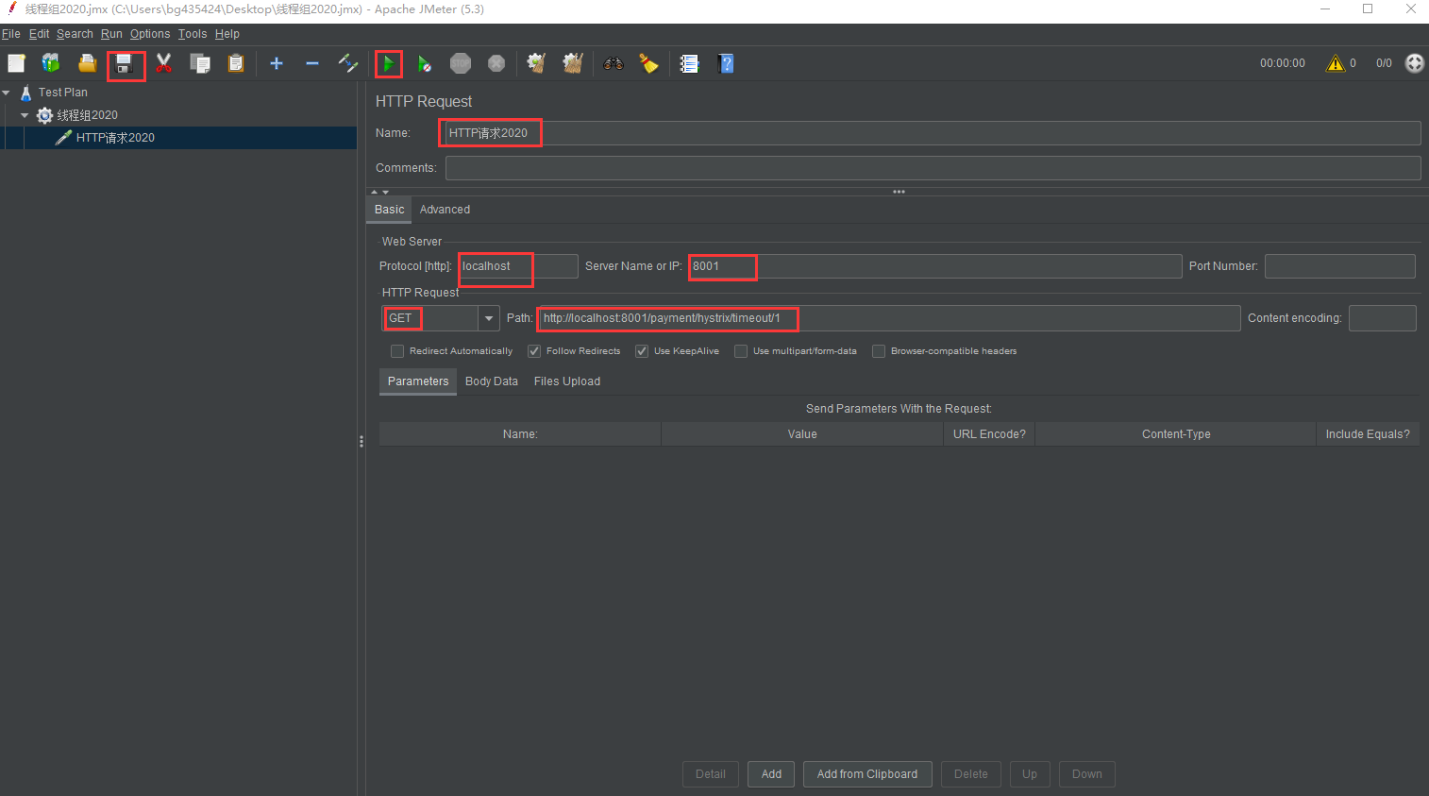Click the Down button

[1087, 774]
